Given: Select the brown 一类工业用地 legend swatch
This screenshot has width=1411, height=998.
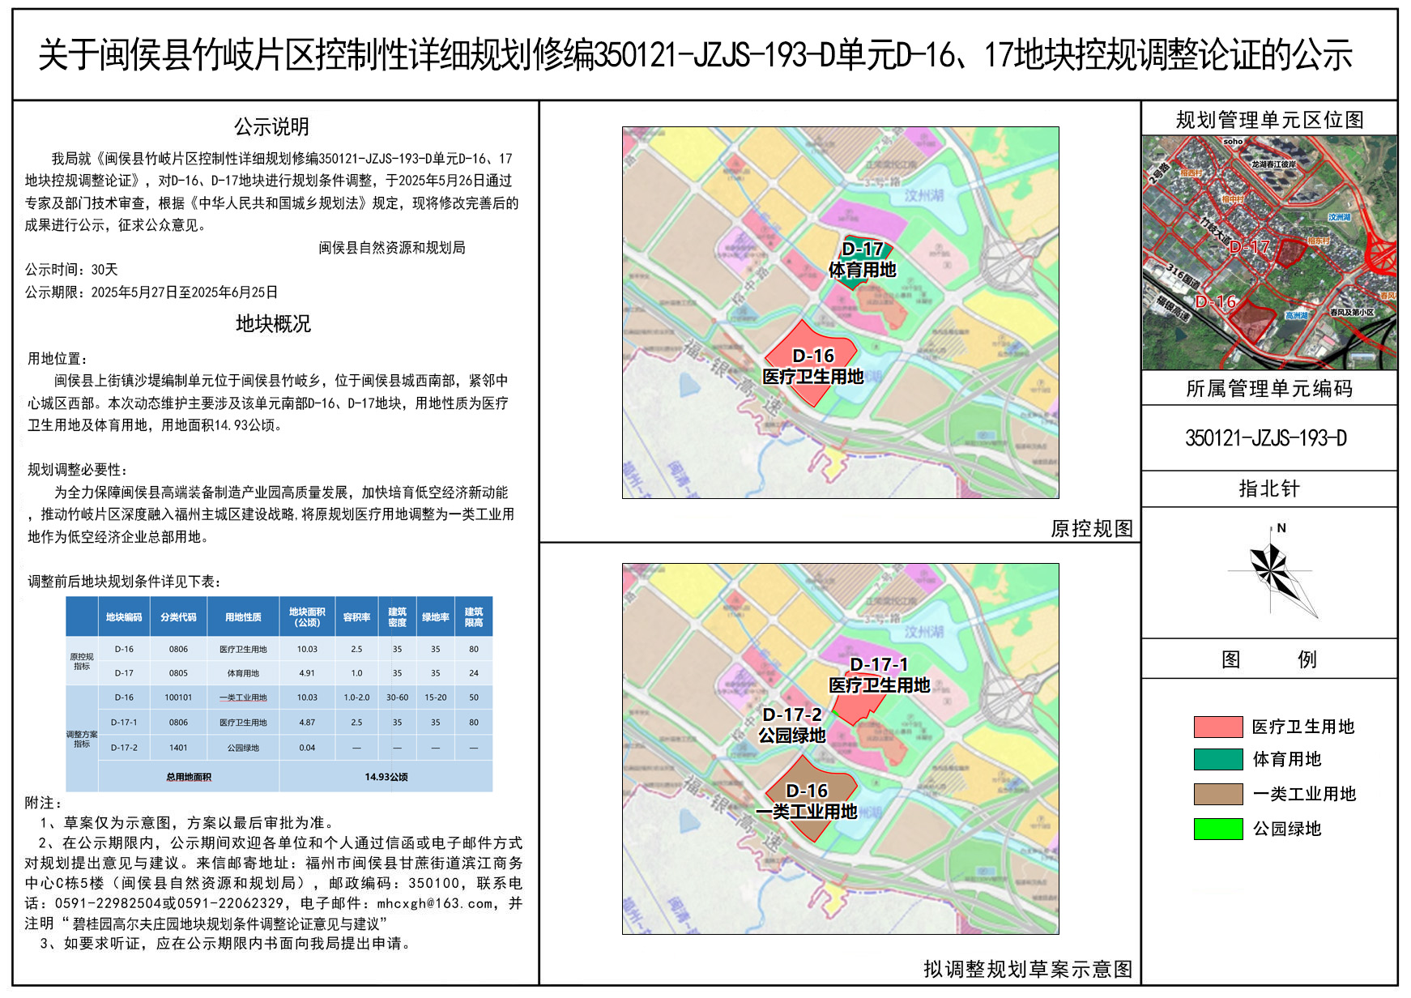Looking at the screenshot, I should [x=1217, y=794].
